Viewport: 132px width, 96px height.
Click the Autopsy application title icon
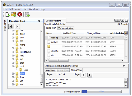[5, 5]
